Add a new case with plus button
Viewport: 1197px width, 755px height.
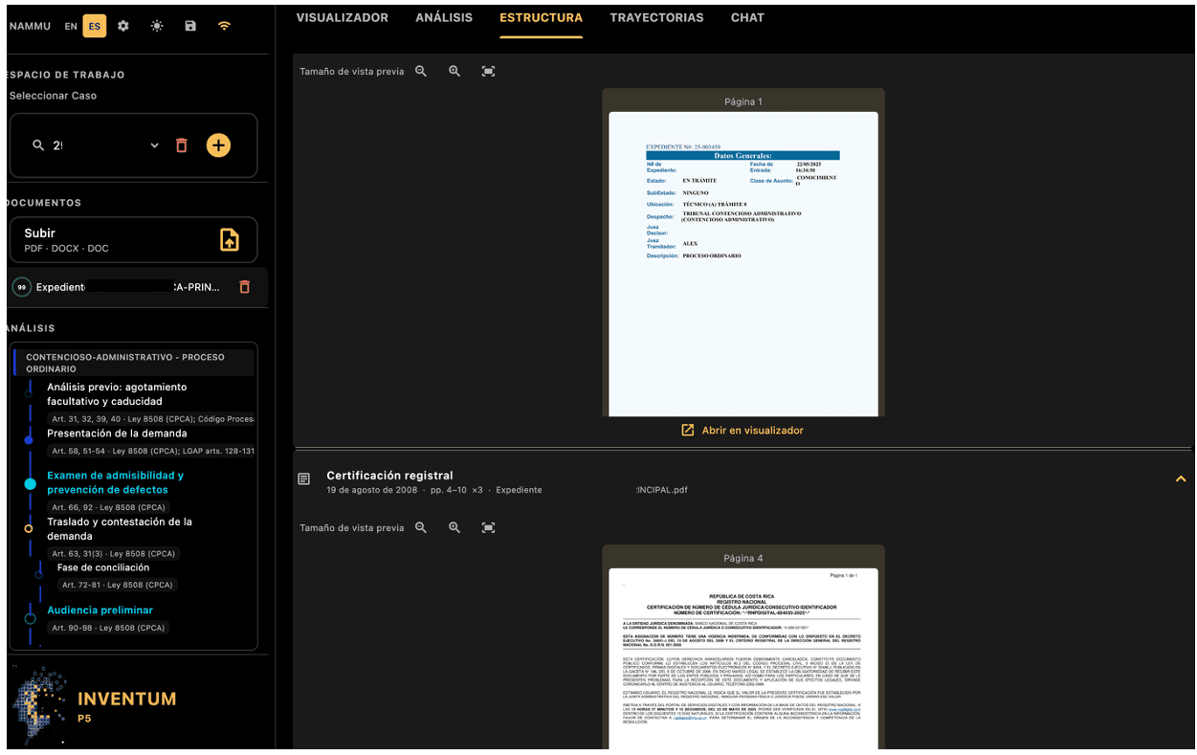click(x=218, y=145)
